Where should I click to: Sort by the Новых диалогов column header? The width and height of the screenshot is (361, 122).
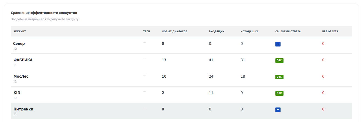coord(174,31)
